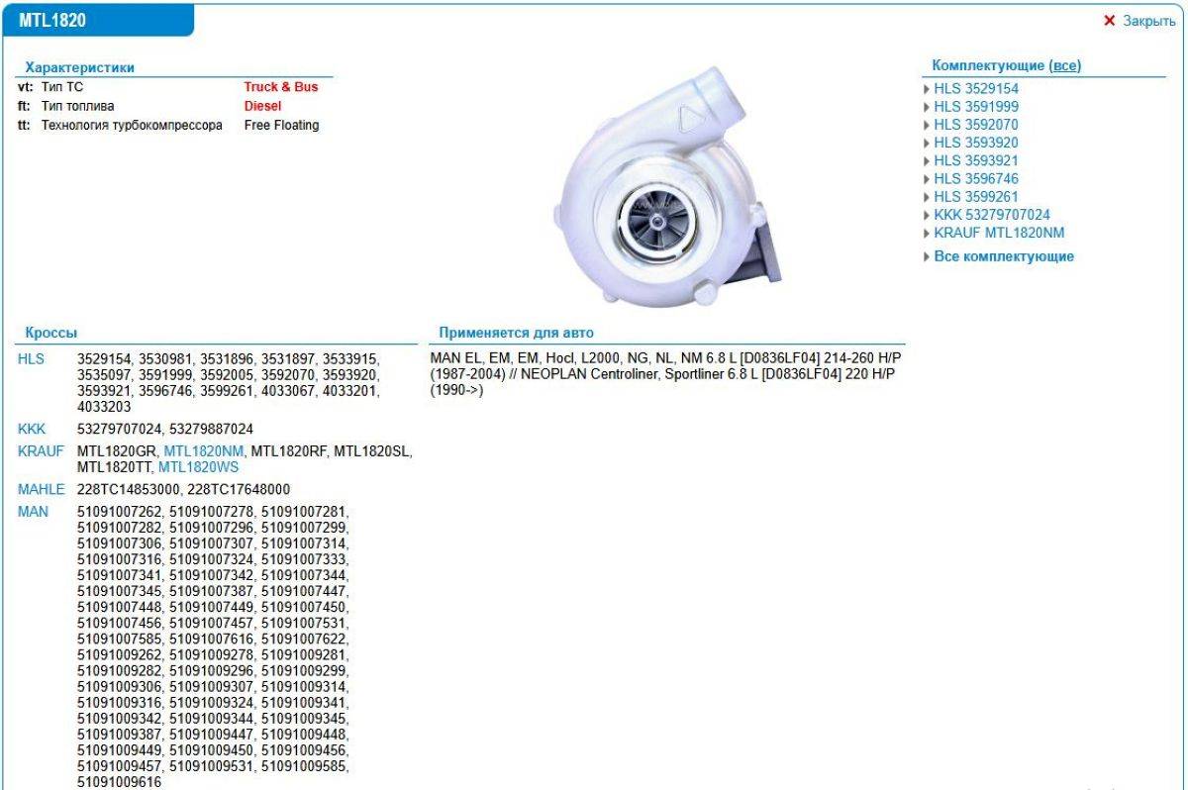1188x790 pixels.
Task: Open the HLS 3592070 component link
Action: (x=975, y=125)
